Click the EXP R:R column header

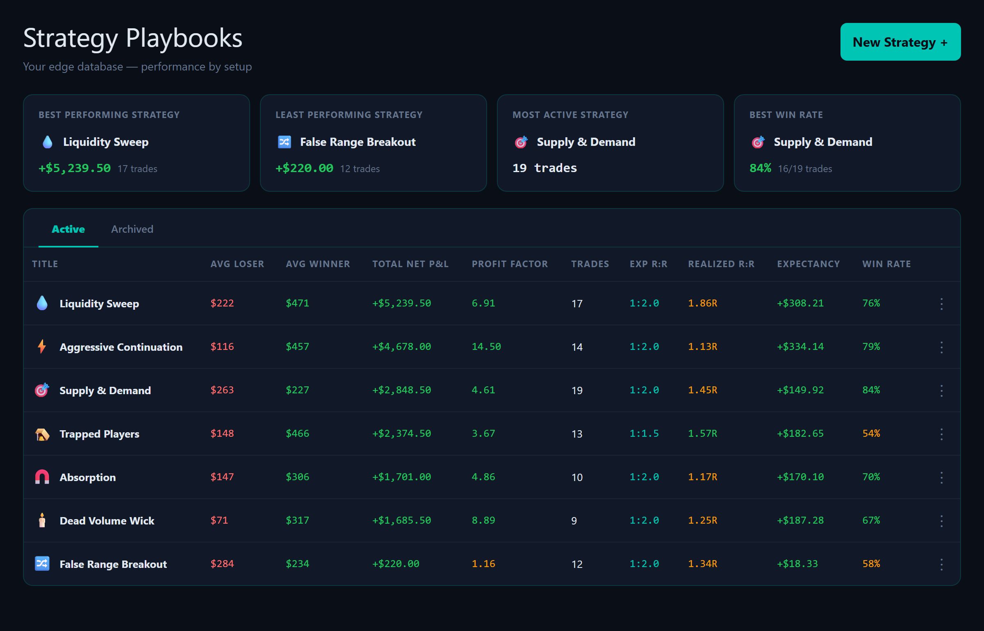point(648,264)
